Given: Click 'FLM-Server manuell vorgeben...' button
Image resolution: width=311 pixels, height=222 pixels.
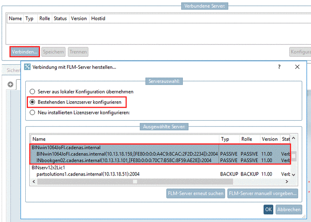Looking at the screenshot, I should coord(262,193).
